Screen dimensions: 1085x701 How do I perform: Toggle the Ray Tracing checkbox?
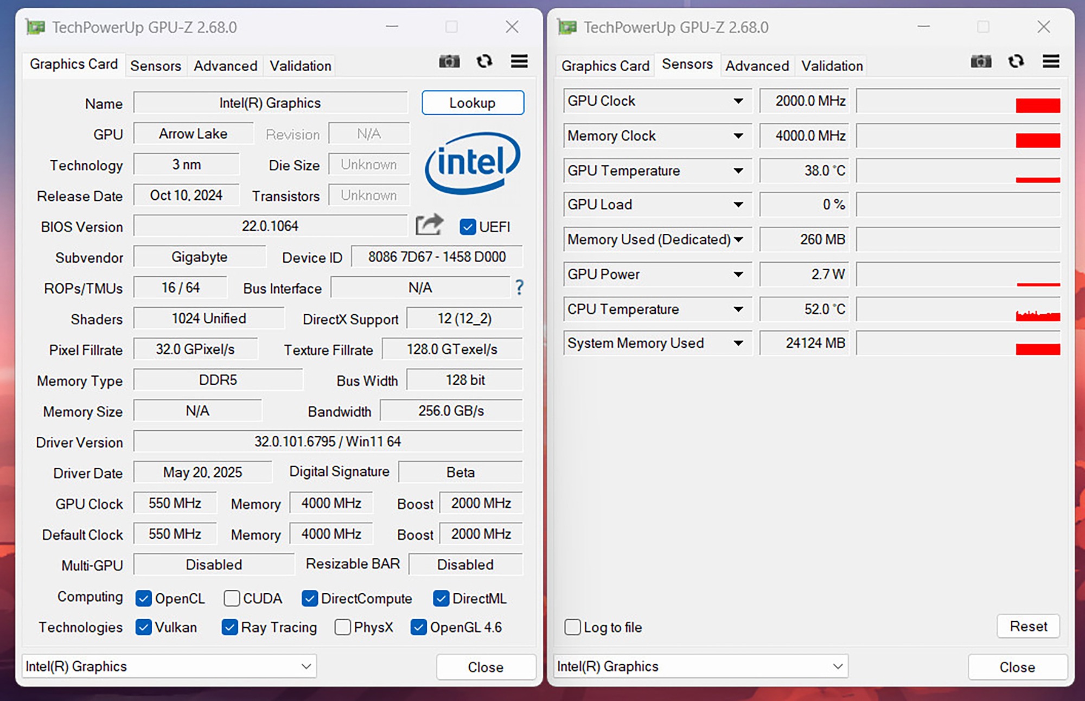click(230, 627)
